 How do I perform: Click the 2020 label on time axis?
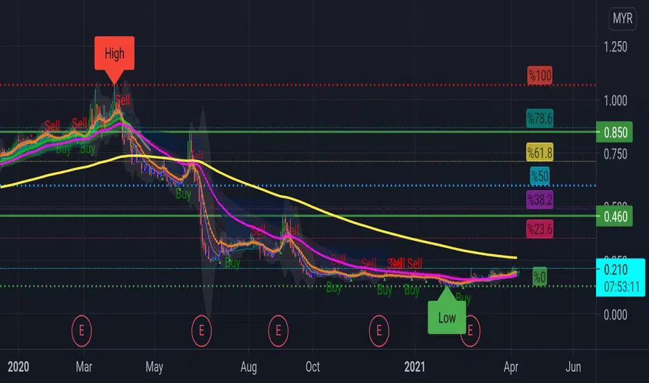tap(18, 367)
